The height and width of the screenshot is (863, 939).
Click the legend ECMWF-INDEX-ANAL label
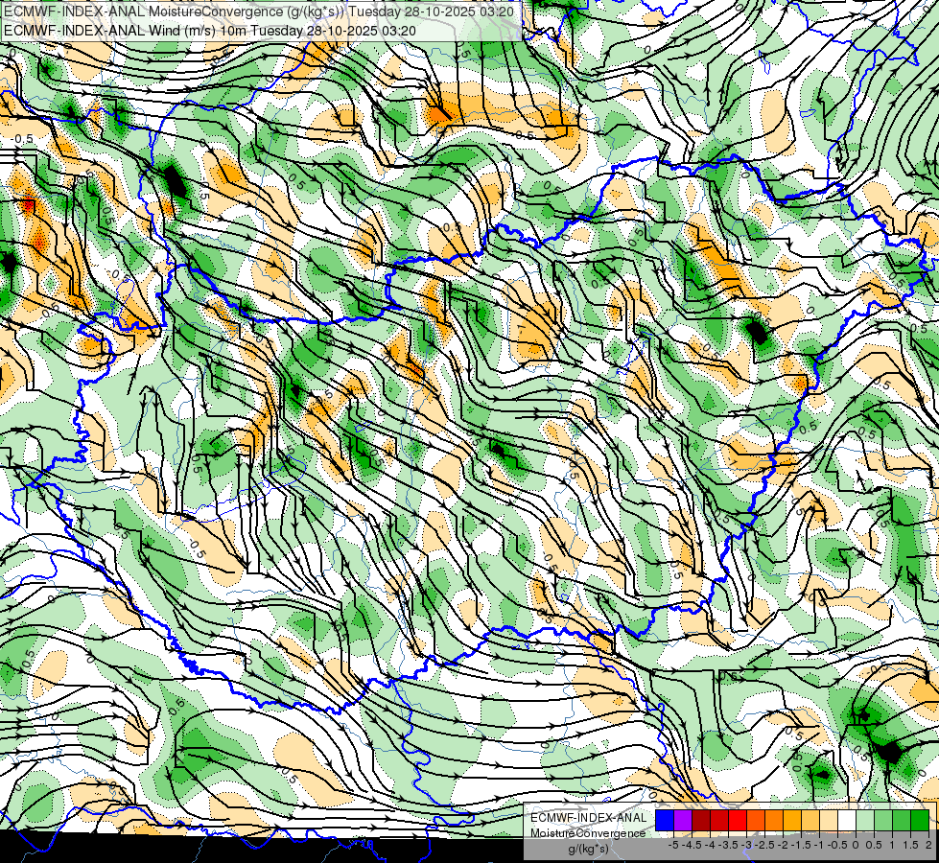tap(589, 818)
